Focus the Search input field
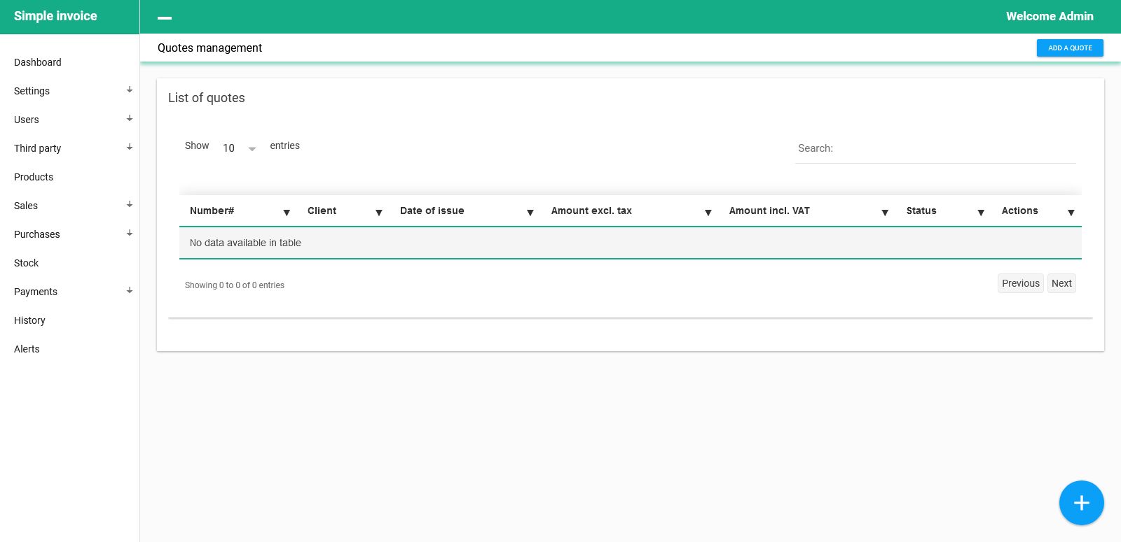1121x542 pixels. click(935, 148)
